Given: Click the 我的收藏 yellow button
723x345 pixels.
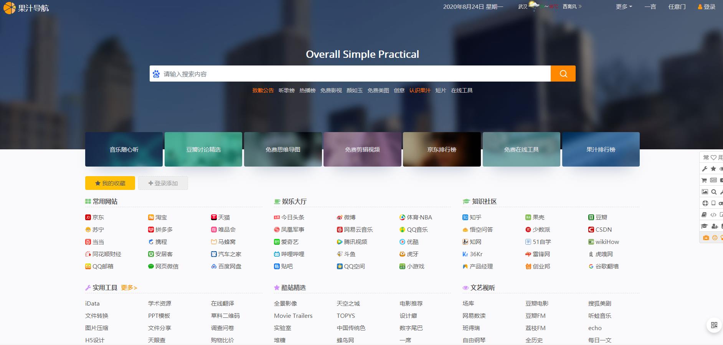Looking at the screenshot, I should 110,183.
